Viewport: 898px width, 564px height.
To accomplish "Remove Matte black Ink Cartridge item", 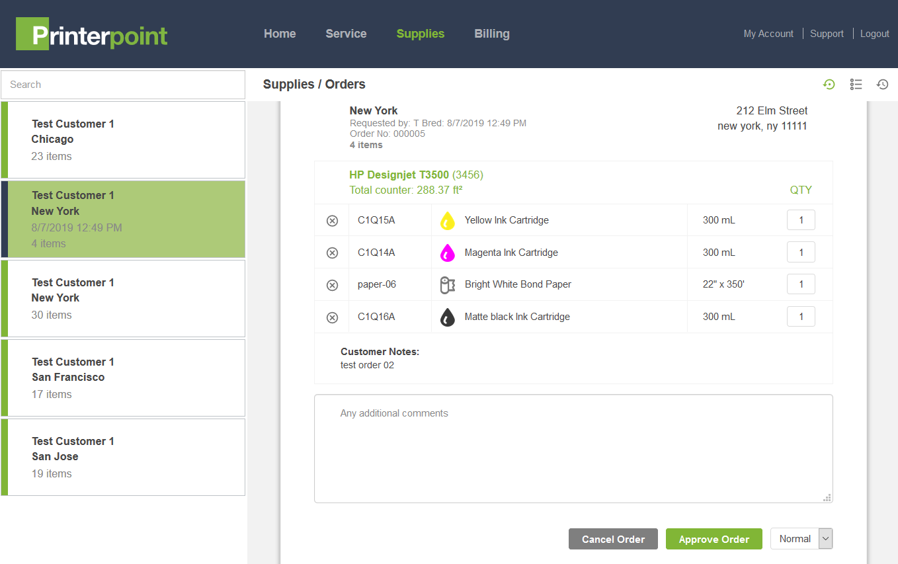I will pyautogui.click(x=333, y=317).
